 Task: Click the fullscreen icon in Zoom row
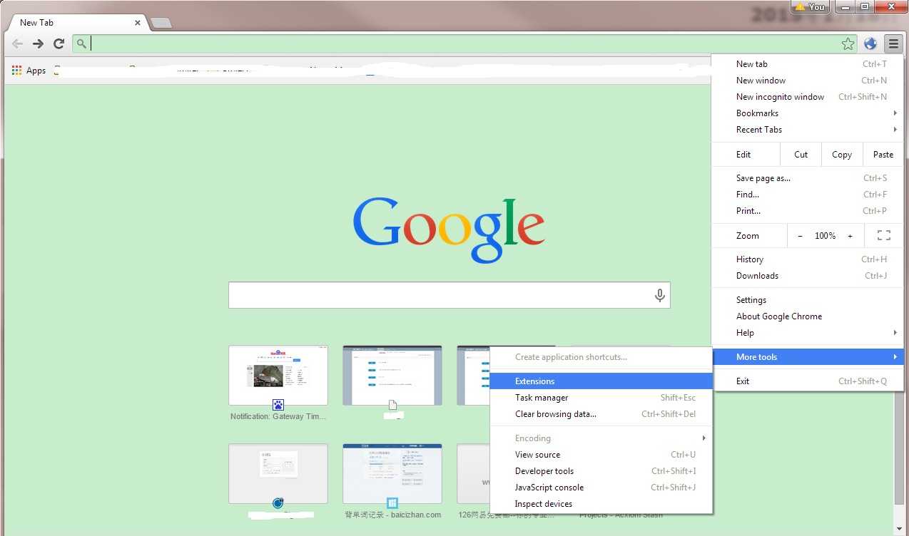884,236
